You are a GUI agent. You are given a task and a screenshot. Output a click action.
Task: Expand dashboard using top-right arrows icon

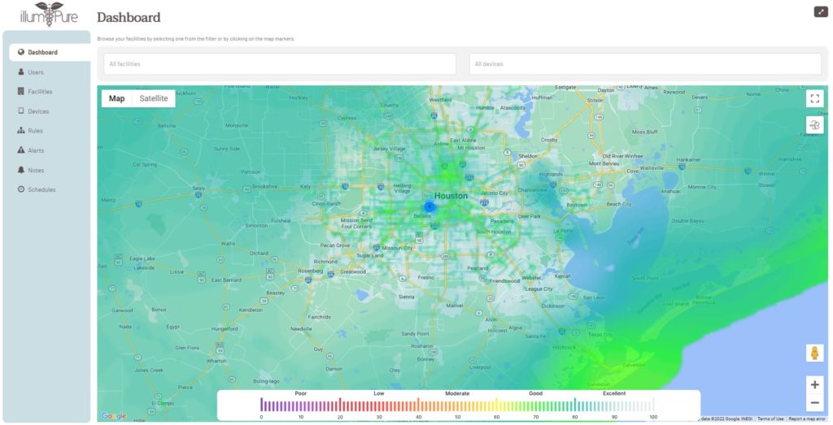820,11
